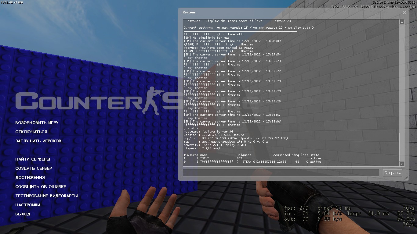
Task: Click ВЫХОД to quit game
Action: [x=23, y=214]
